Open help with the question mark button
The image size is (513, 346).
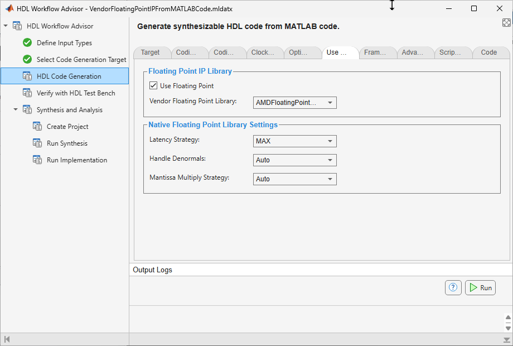pyautogui.click(x=453, y=288)
